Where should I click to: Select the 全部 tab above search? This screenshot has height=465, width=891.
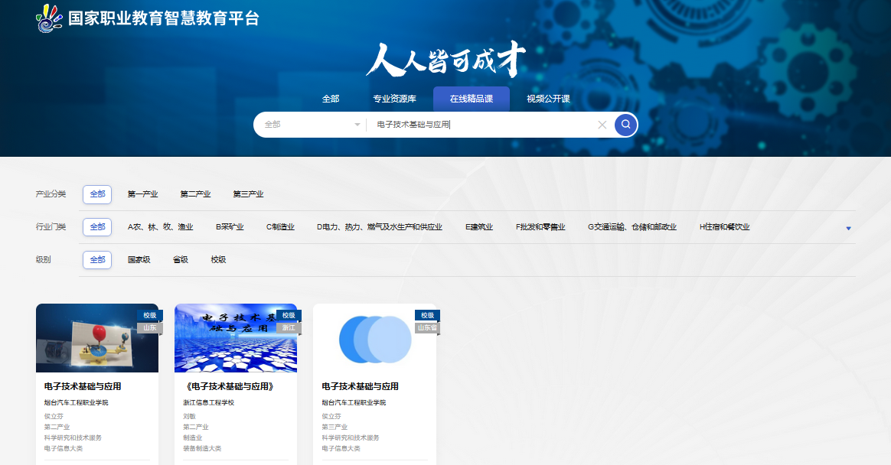(331, 99)
